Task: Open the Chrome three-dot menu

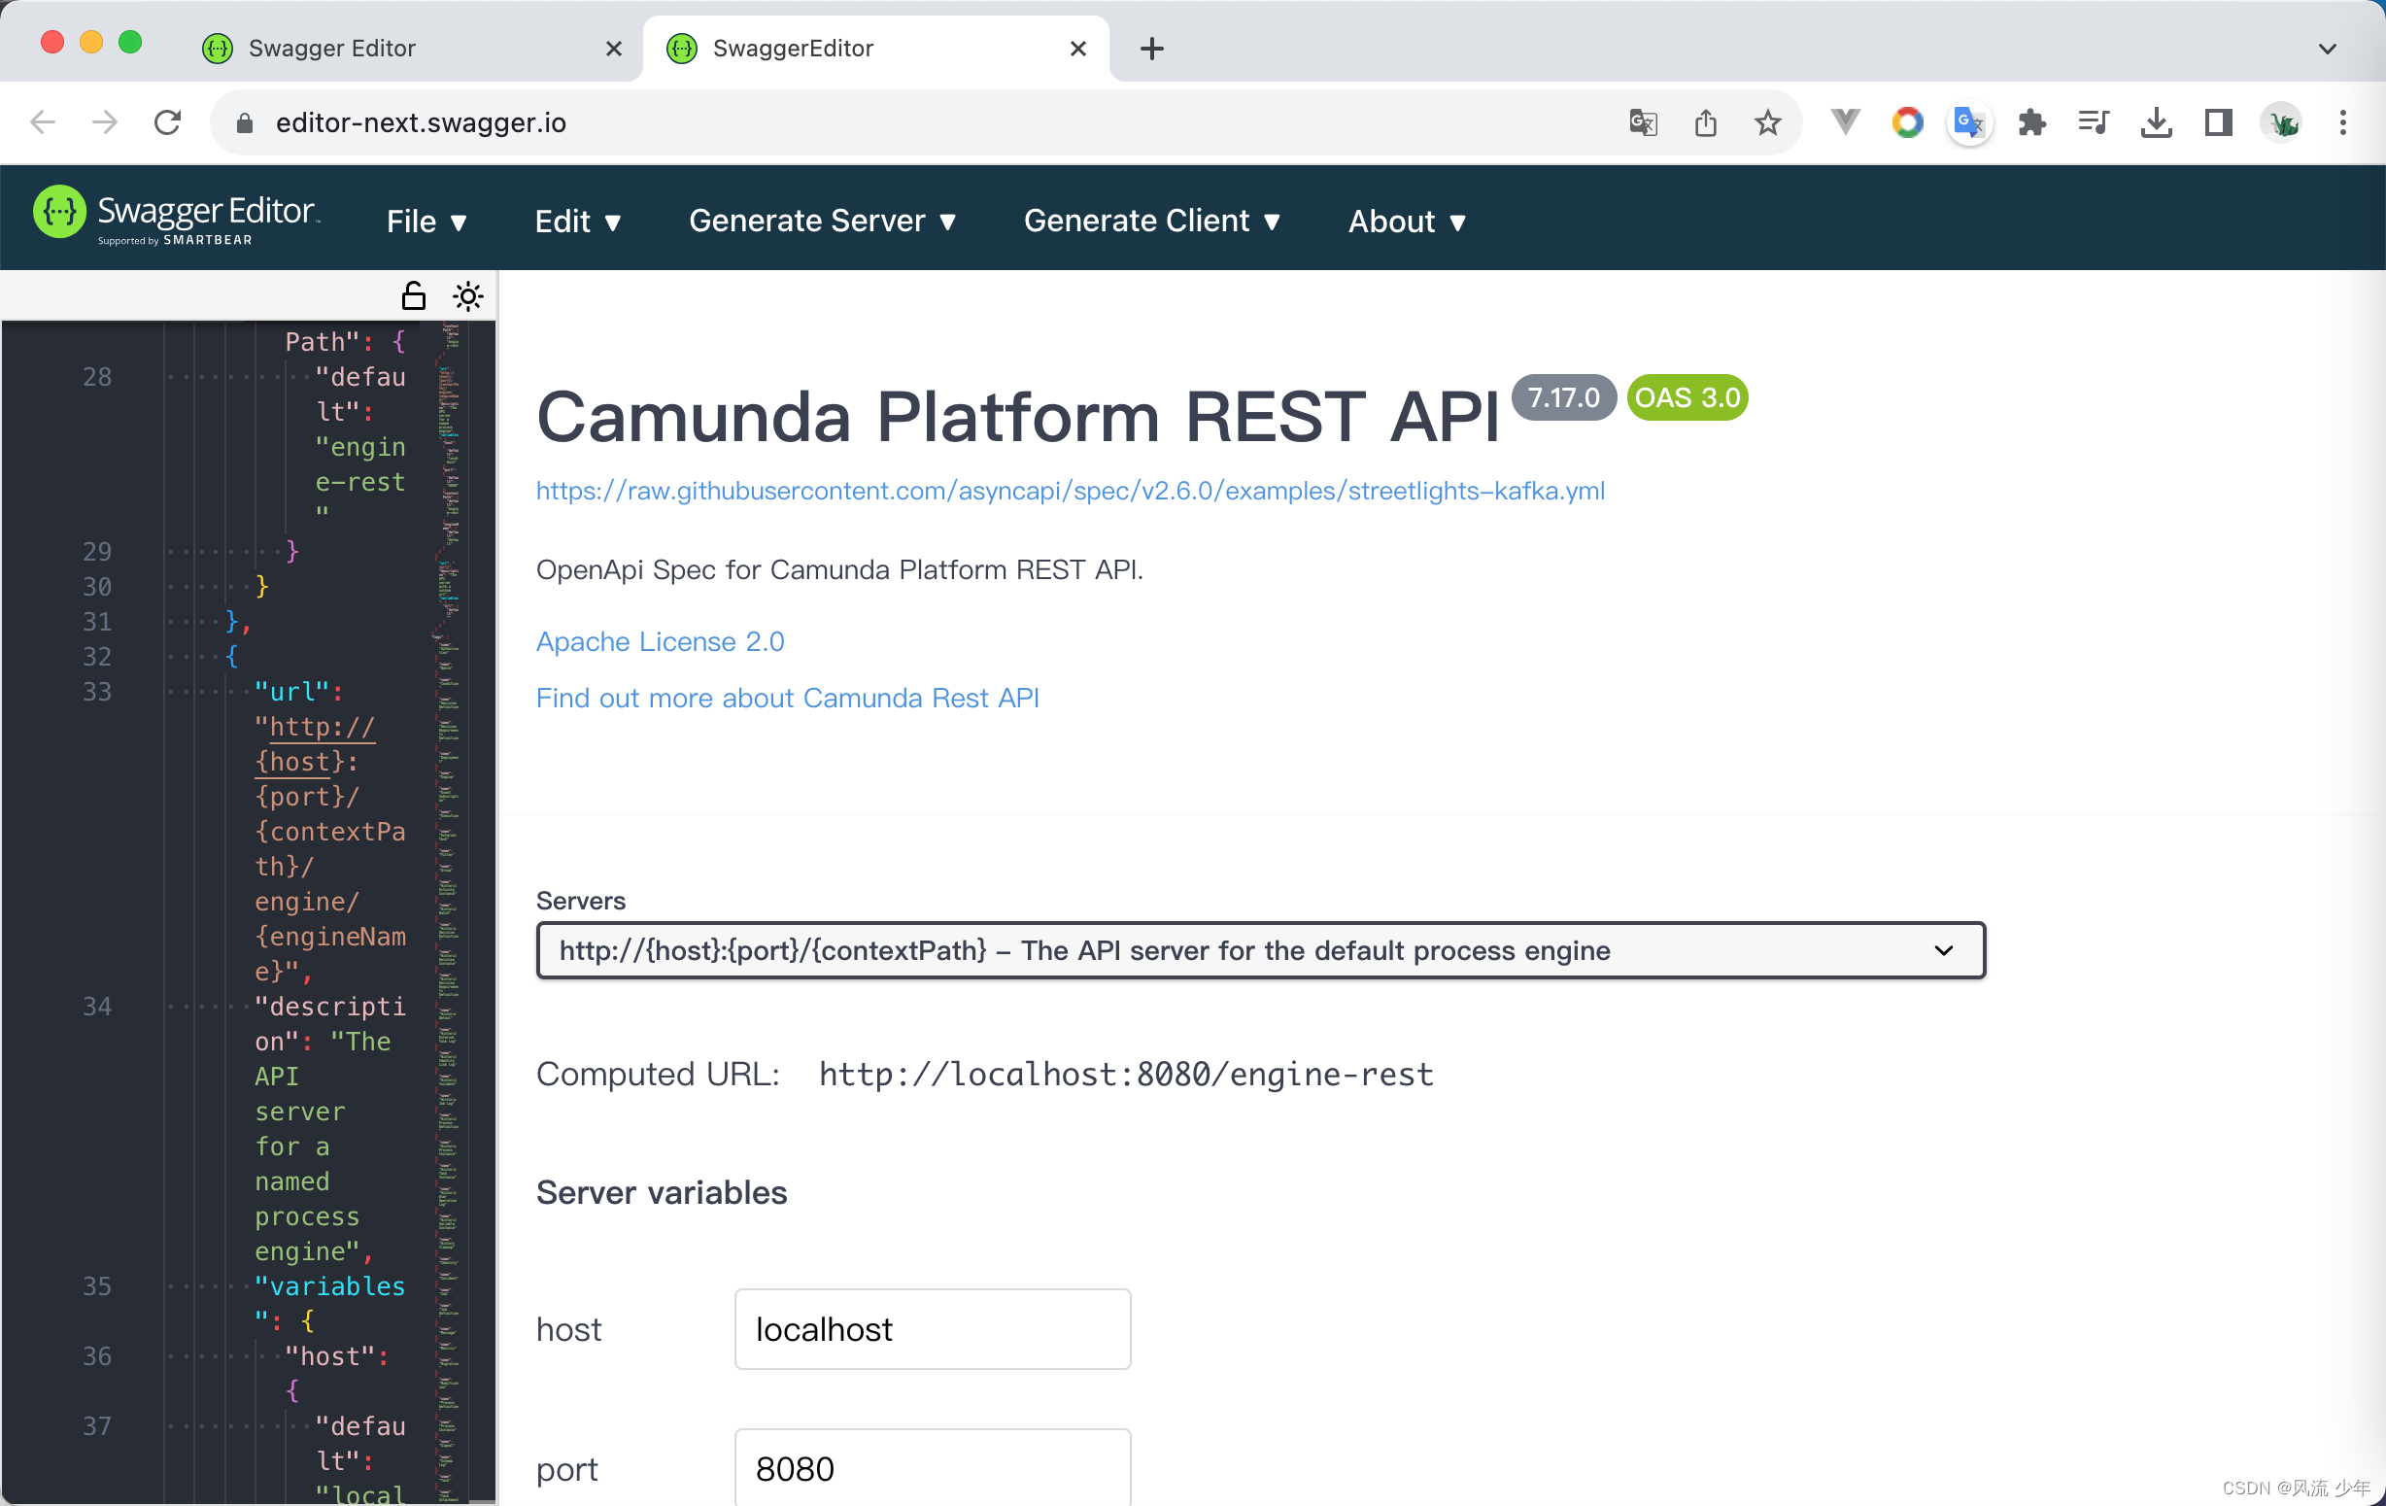Action: [2343, 121]
